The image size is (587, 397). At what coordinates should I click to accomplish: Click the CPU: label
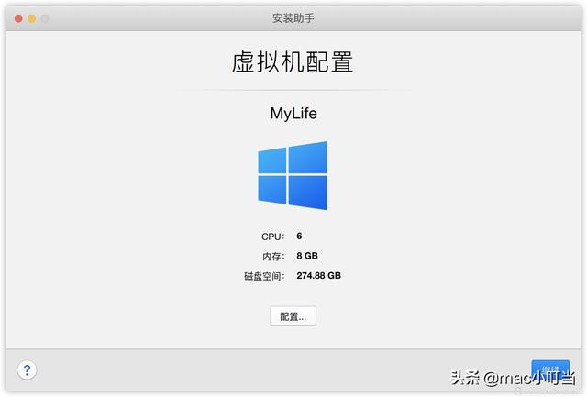[x=273, y=237]
